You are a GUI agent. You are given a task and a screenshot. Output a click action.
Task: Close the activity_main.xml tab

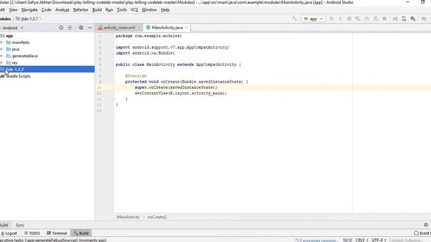(139, 28)
